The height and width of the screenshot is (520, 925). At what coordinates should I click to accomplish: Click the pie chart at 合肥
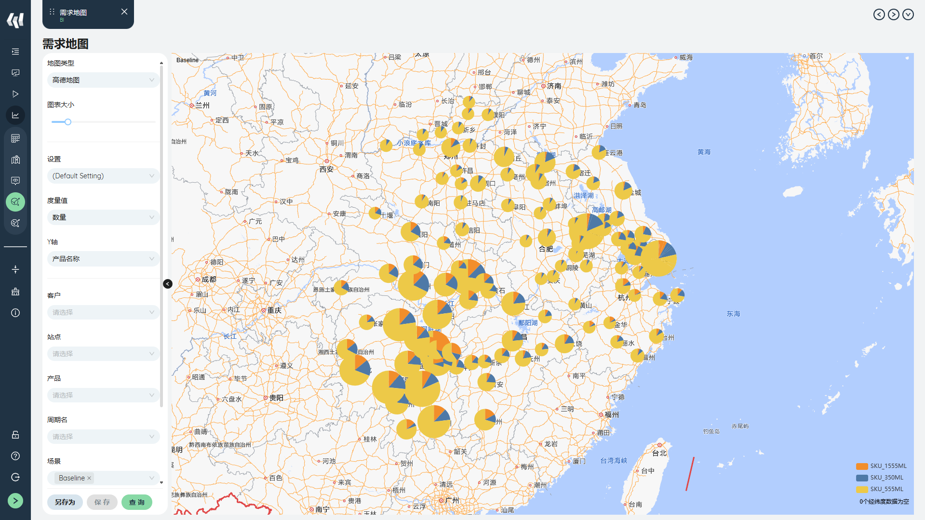547,238
